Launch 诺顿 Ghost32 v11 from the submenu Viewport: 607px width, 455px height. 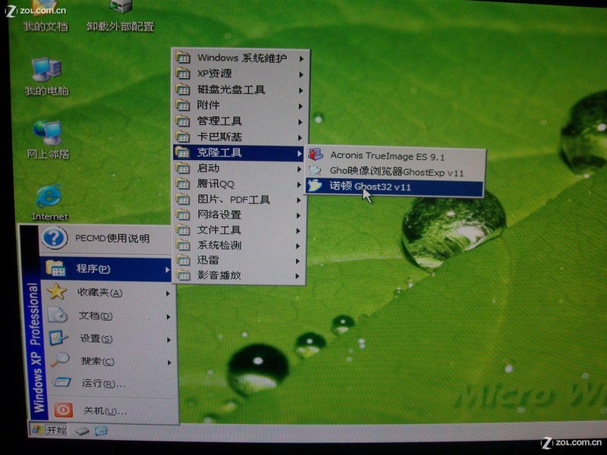[394, 187]
